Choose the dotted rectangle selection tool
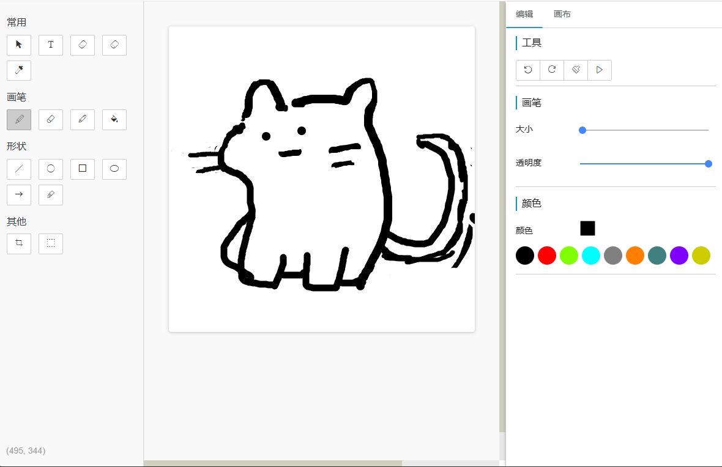The width and height of the screenshot is (722, 467). (x=51, y=243)
